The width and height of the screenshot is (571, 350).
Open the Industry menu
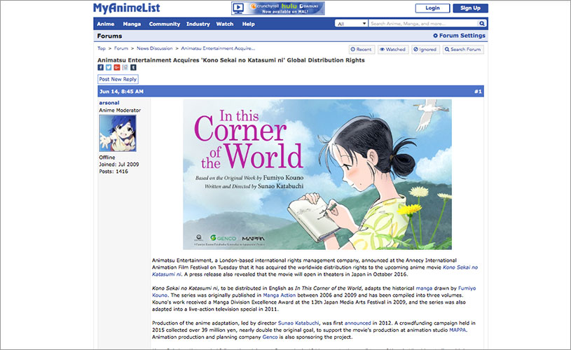198,24
